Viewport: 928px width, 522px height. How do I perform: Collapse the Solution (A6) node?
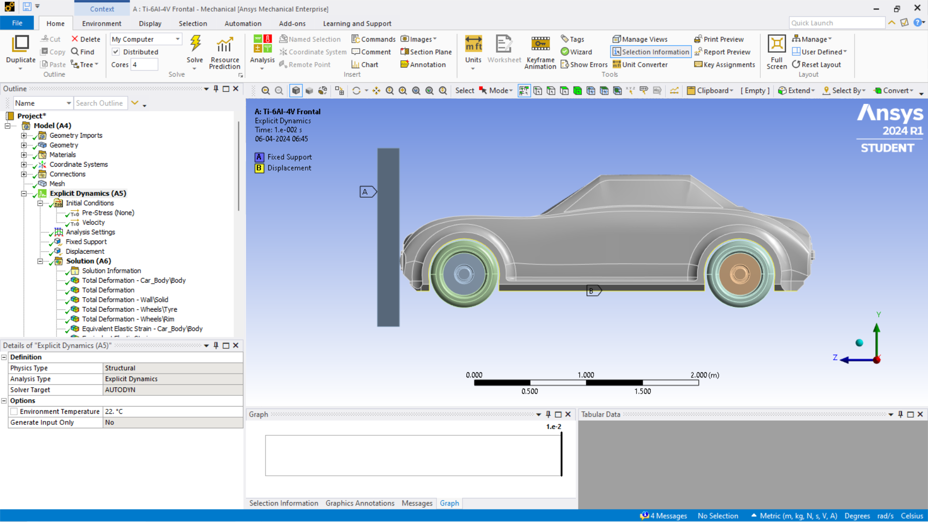[40, 261]
